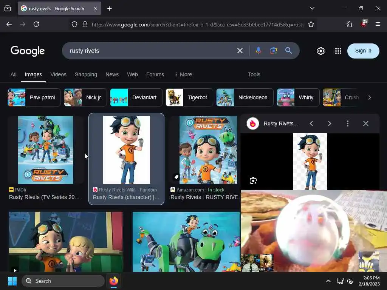Open the Google apps grid

(x=338, y=51)
